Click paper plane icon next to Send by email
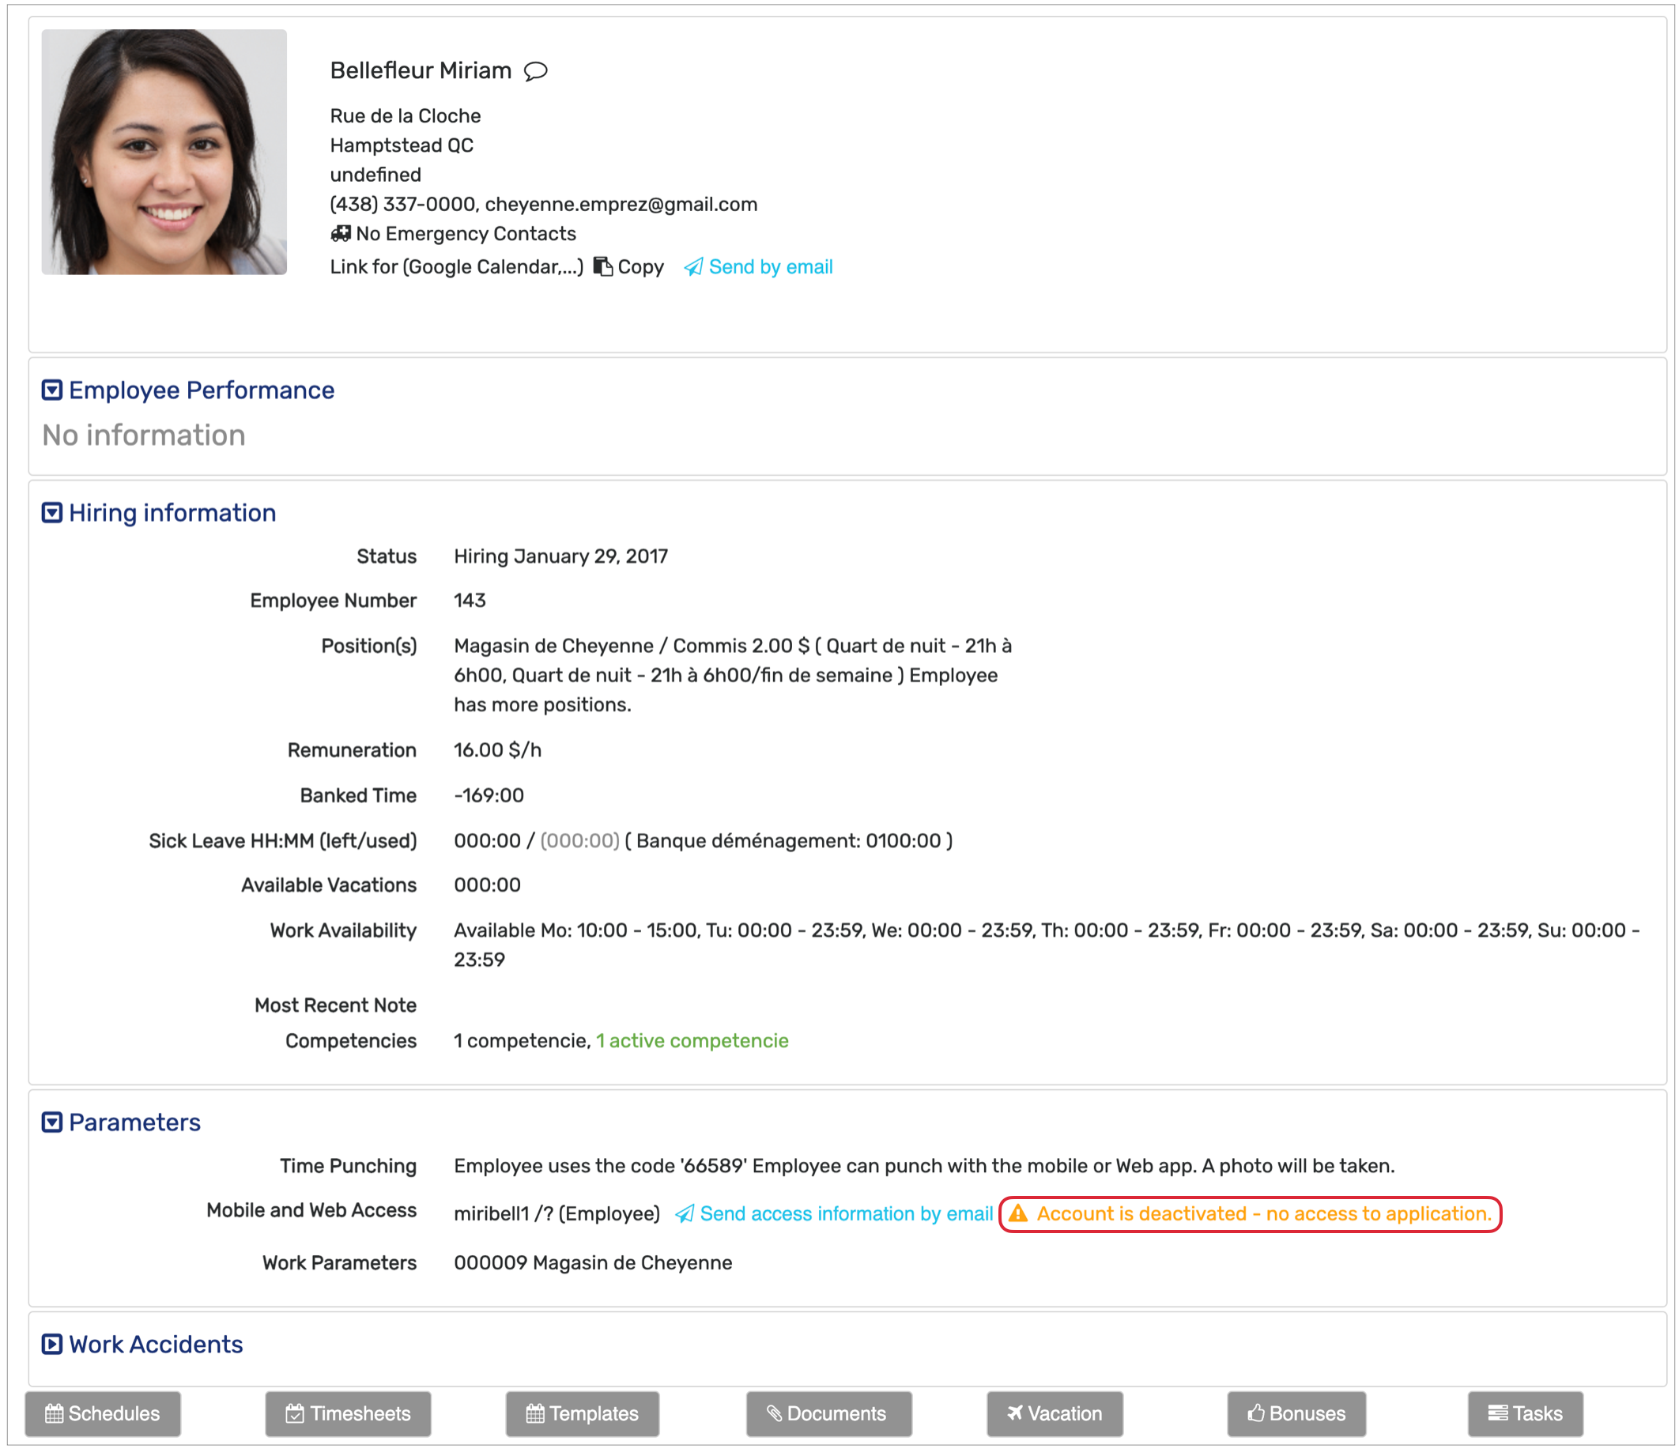 692,267
